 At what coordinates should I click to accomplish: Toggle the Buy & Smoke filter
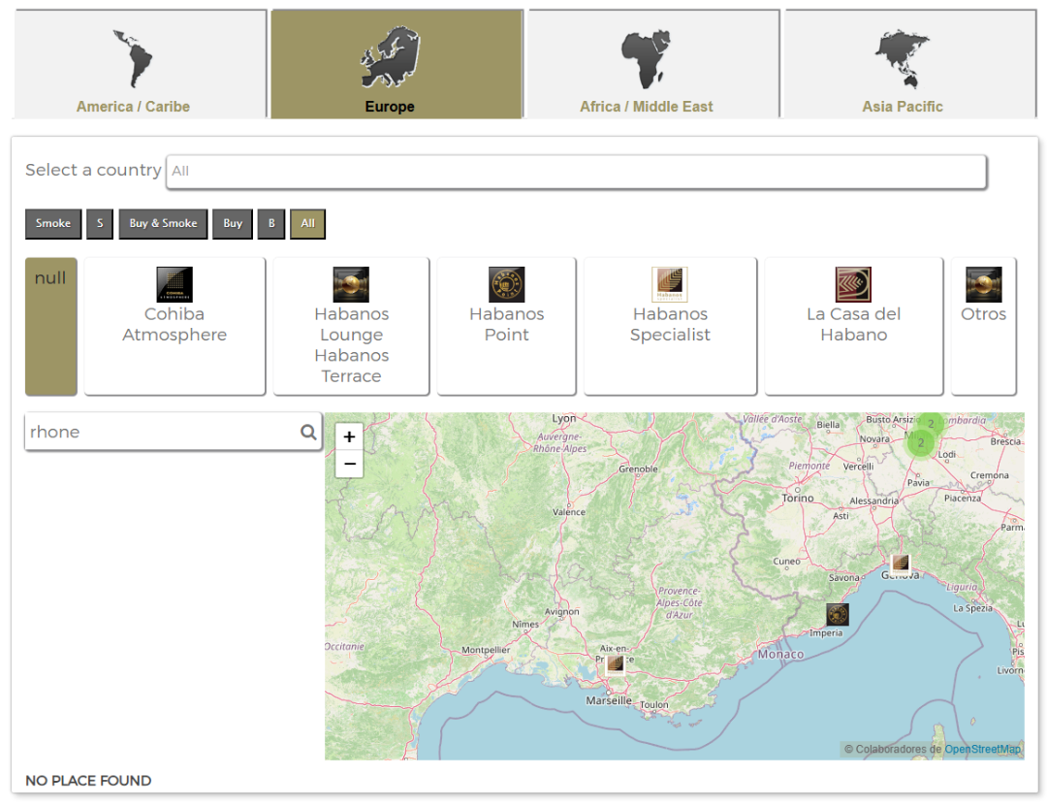(163, 223)
